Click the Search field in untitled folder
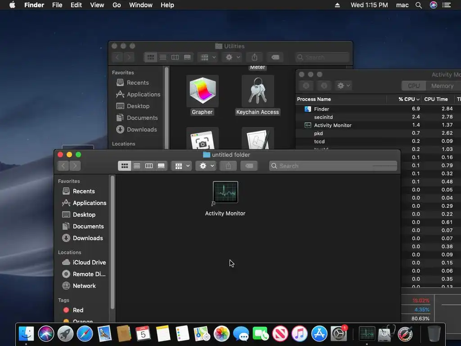 333,166
